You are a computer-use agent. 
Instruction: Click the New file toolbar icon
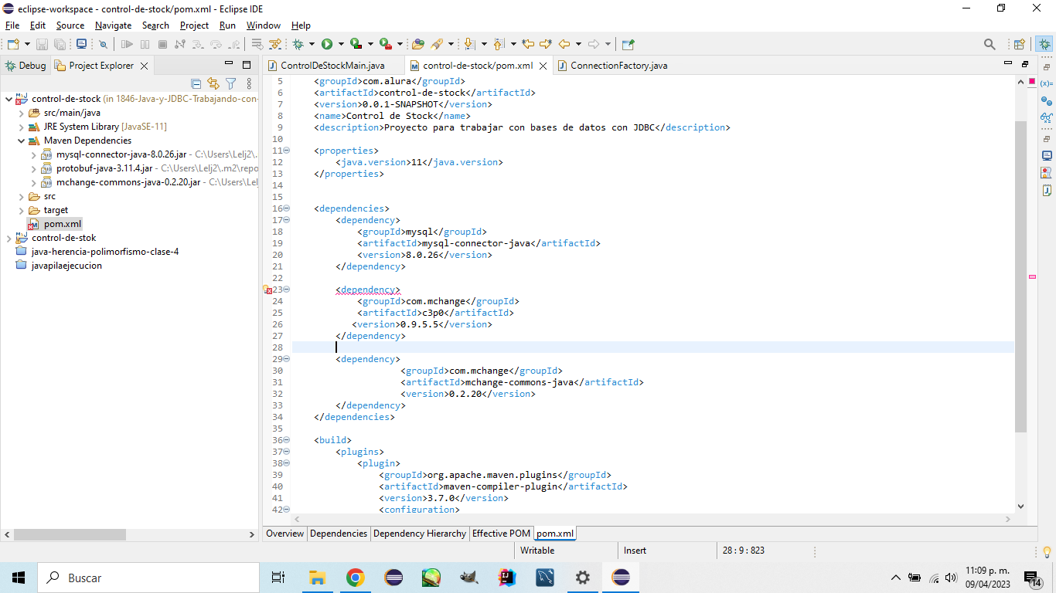pos(13,44)
